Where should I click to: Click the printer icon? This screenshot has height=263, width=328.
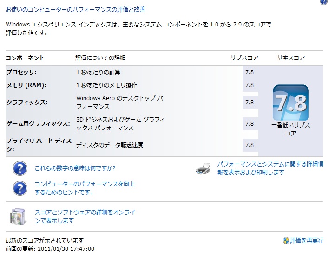point(203,168)
